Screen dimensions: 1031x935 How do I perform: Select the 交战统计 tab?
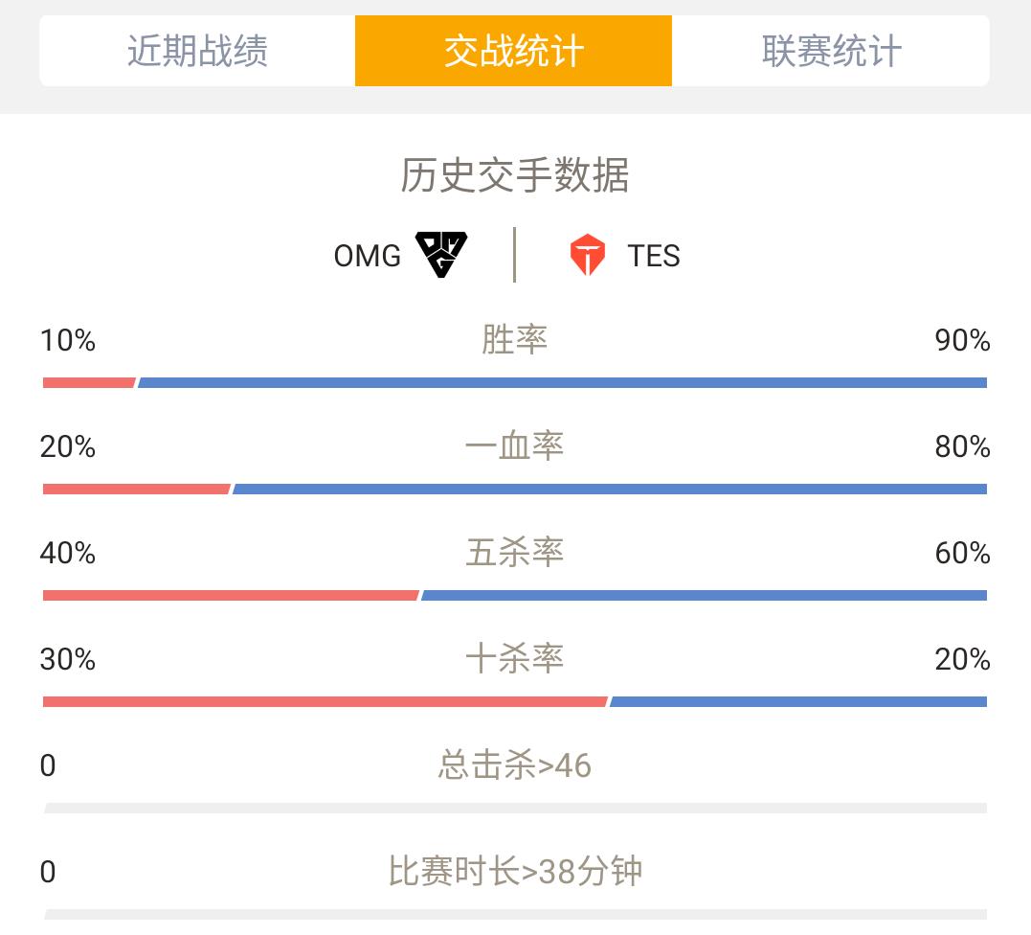513,51
